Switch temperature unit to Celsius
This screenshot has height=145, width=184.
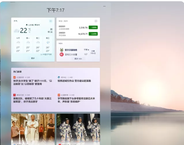[29, 29]
